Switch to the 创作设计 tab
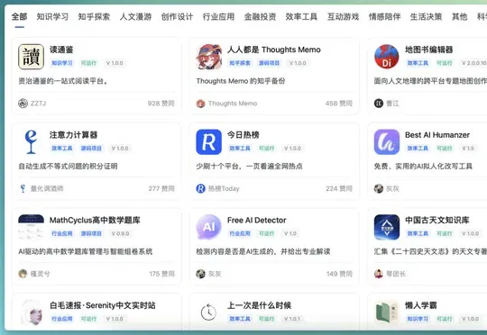 pyautogui.click(x=177, y=17)
